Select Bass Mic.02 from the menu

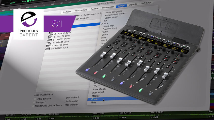point(99,89)
